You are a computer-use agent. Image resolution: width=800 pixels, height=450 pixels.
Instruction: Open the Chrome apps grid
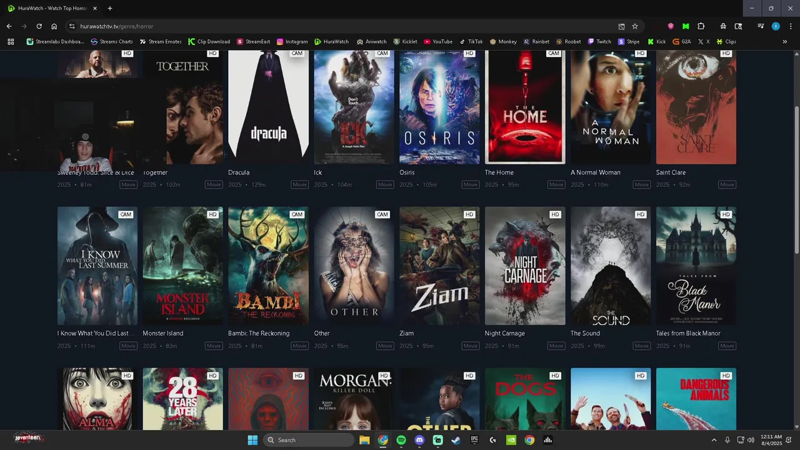pyautogui.click(x=11, y=42)
